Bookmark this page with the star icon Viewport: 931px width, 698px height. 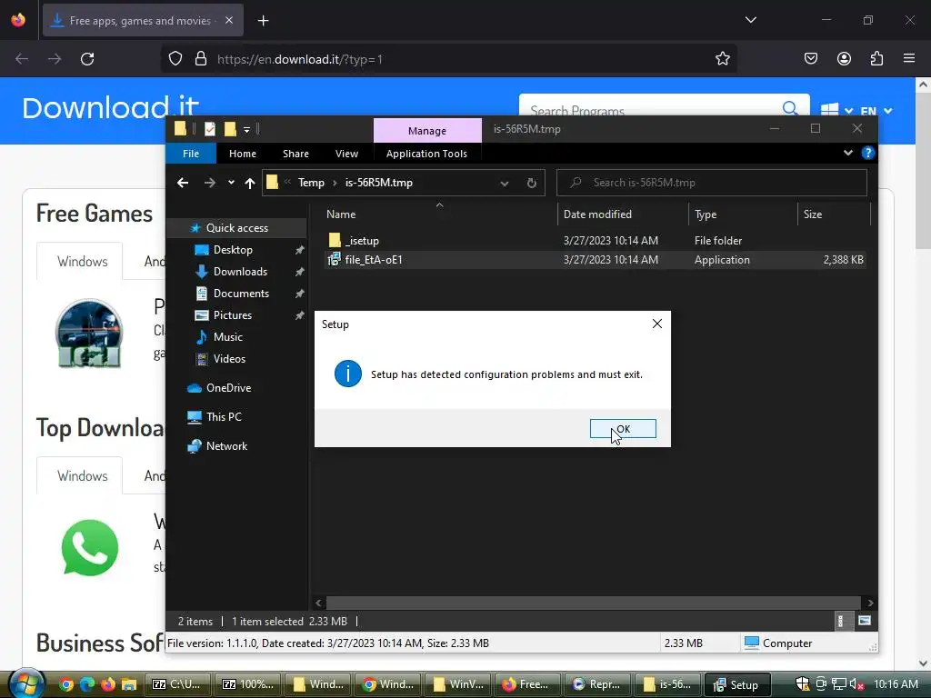723,59
